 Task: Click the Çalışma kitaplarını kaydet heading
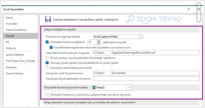tap(60, 30)
